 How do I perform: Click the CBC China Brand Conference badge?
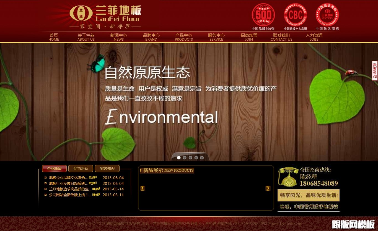pyautogui.click(x=295, y=17)
